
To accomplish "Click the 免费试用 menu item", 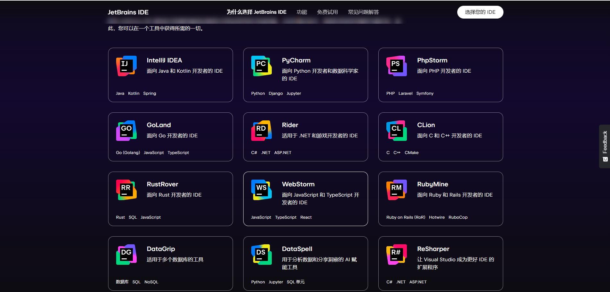I will point(327,12).
